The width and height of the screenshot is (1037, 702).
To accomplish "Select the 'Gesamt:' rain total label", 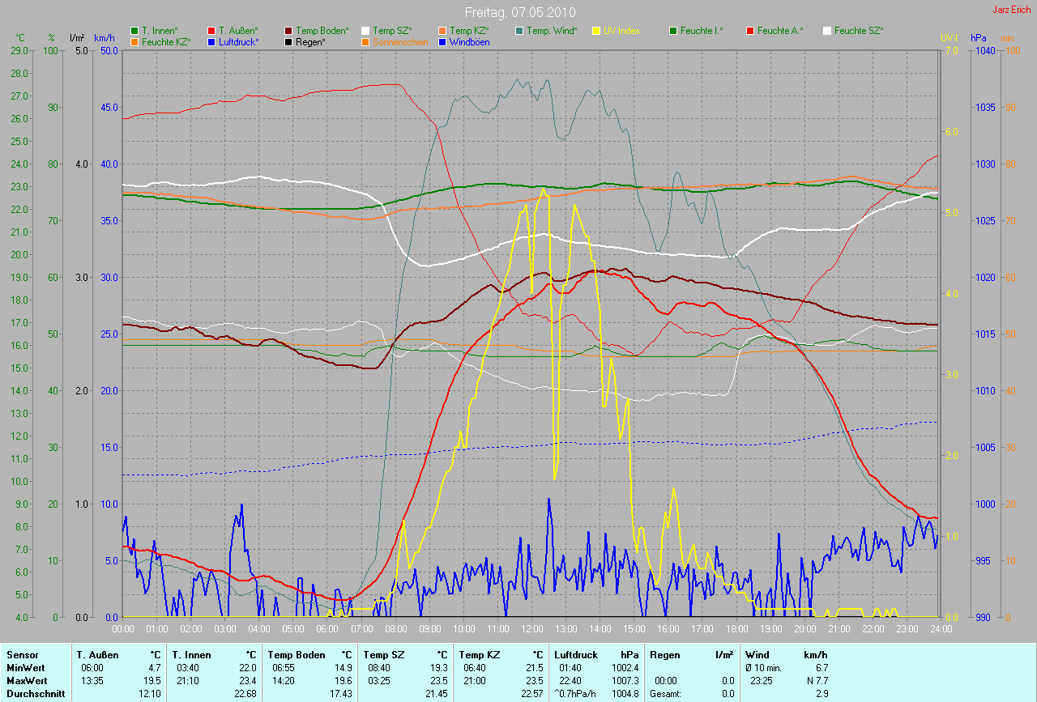I will pyautogui.click(x=666, y=694).
